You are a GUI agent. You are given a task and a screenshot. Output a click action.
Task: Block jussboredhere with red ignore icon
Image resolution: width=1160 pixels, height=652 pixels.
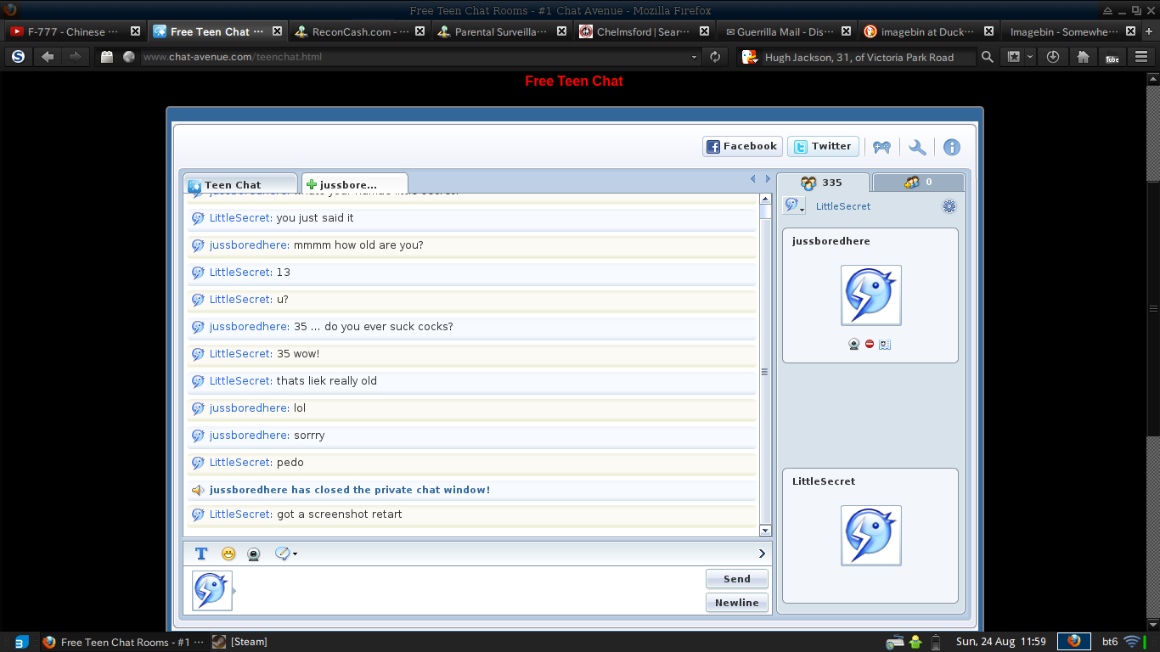point(870,344)
